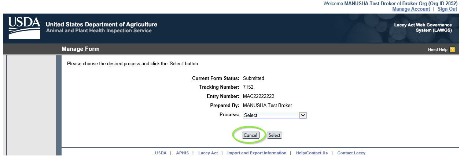Click the Select button
Image resolution: width=464 pixels, height=165 pixels.
274,135
